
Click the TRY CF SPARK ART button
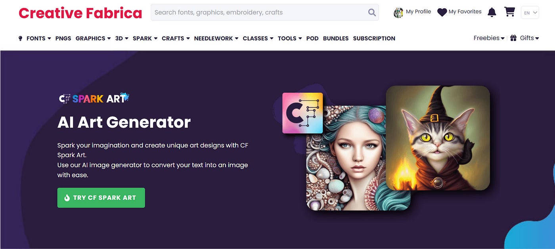point(101,198)
